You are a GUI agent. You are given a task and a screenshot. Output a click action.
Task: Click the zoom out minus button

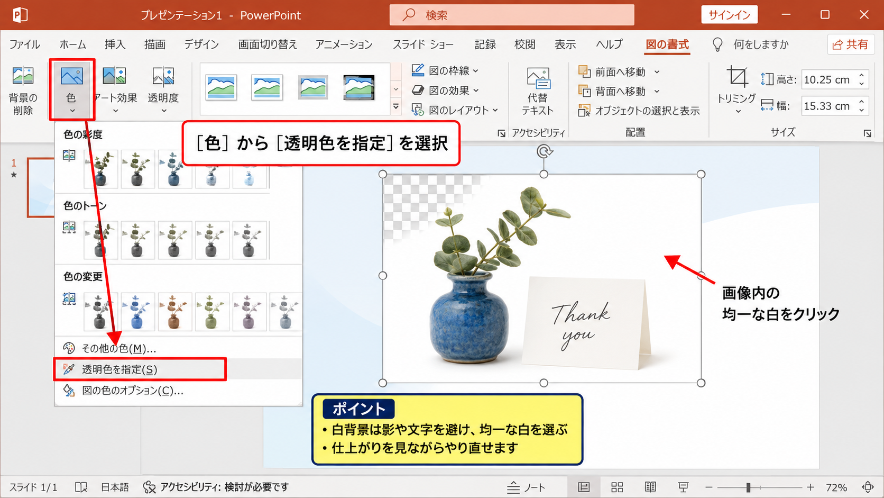(x=709, y=487)
